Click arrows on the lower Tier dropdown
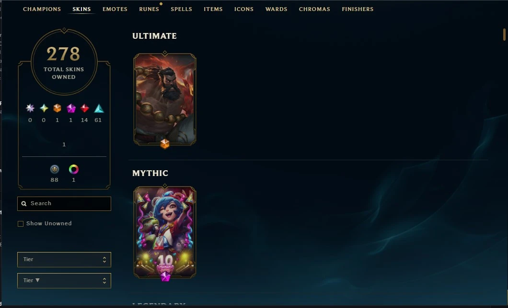 [104, 281]
